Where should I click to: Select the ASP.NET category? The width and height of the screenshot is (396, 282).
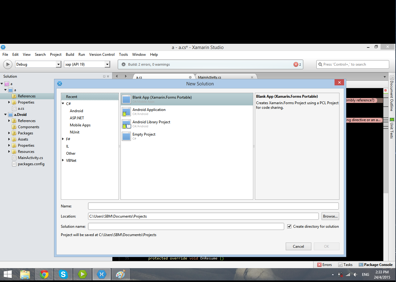77,118
